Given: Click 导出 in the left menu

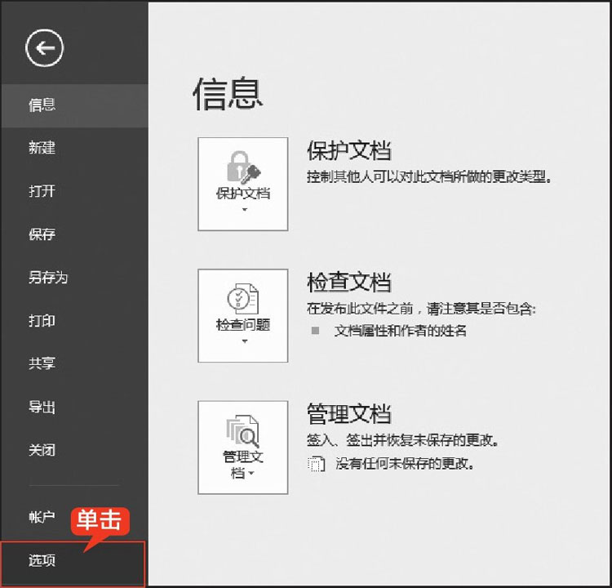Looking at the screenshot, I should click(x=42, y=407).
